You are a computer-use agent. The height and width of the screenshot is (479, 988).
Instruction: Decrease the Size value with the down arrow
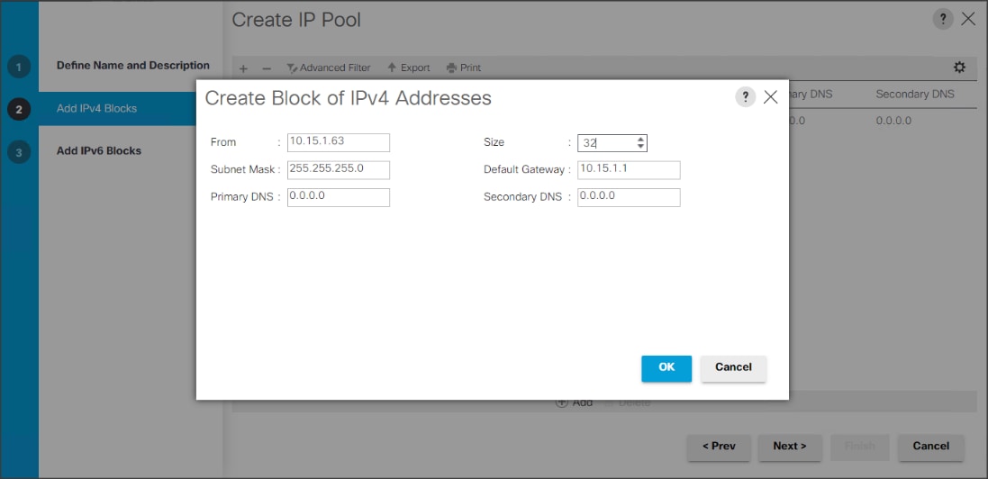(x=641, y=146)
